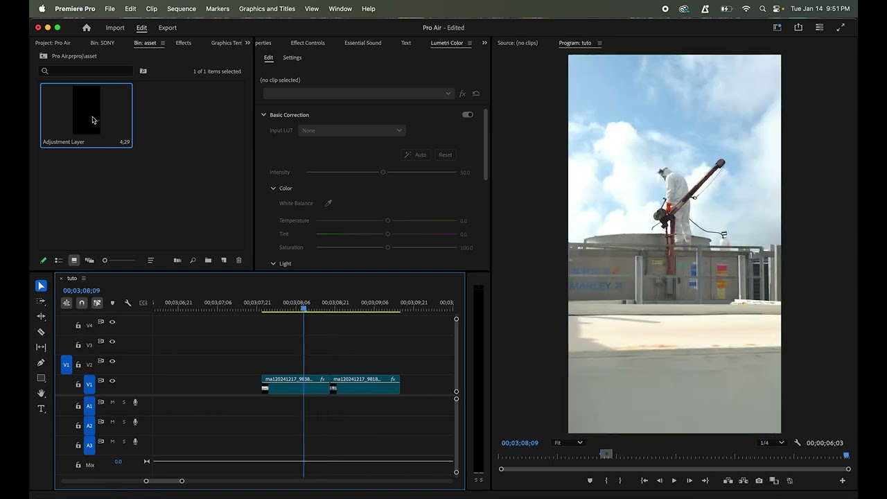Viewport: 887px width, 499px height.
Task: Select the Pen tool
Action: pos(41,362)
